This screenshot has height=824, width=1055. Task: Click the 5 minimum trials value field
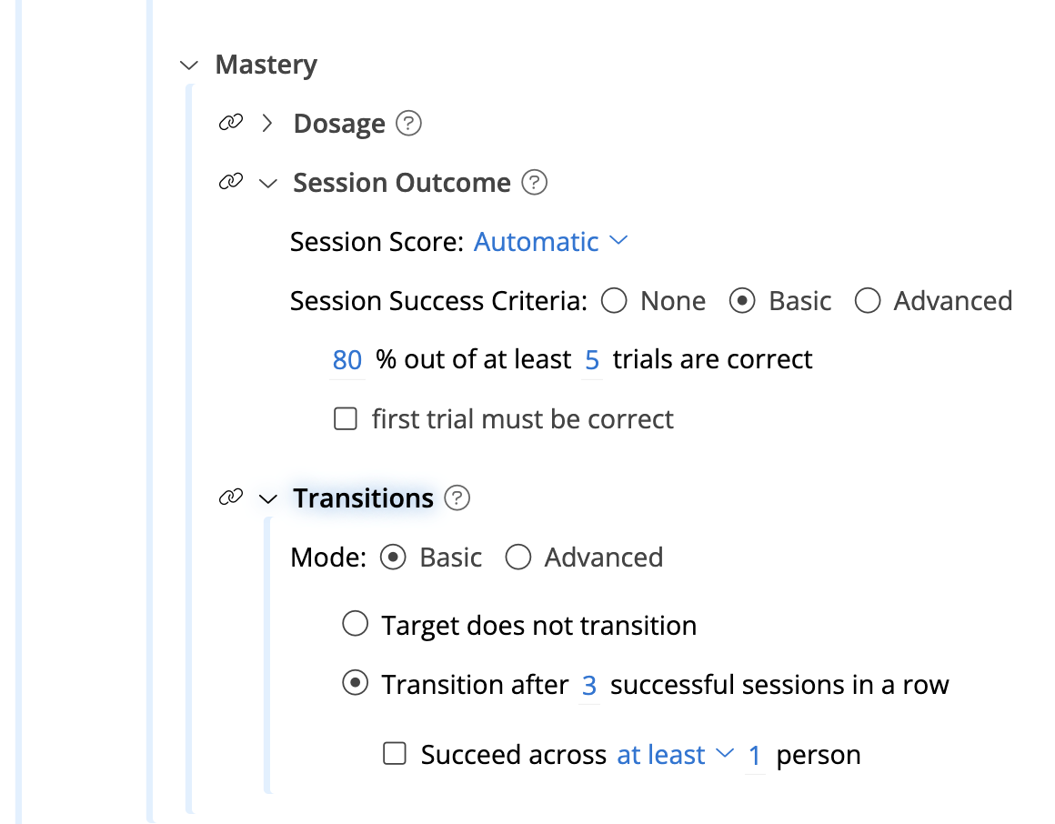(591, 358)
